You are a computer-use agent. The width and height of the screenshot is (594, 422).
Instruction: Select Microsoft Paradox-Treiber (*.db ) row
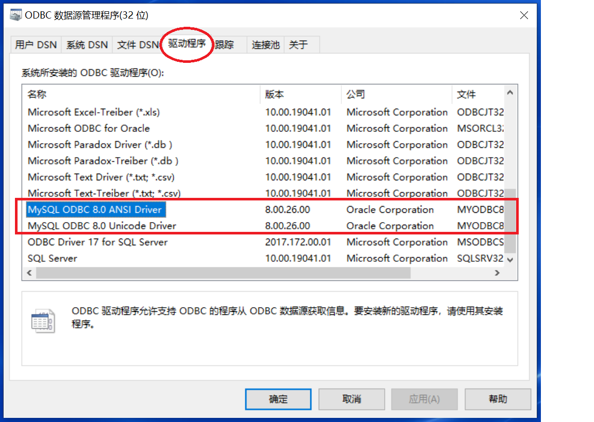pyautogui.click(x=263, y=161)
